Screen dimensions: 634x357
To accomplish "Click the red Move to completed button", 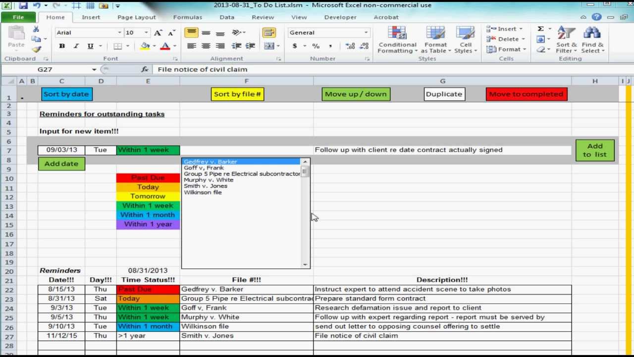I will point(526,94).
